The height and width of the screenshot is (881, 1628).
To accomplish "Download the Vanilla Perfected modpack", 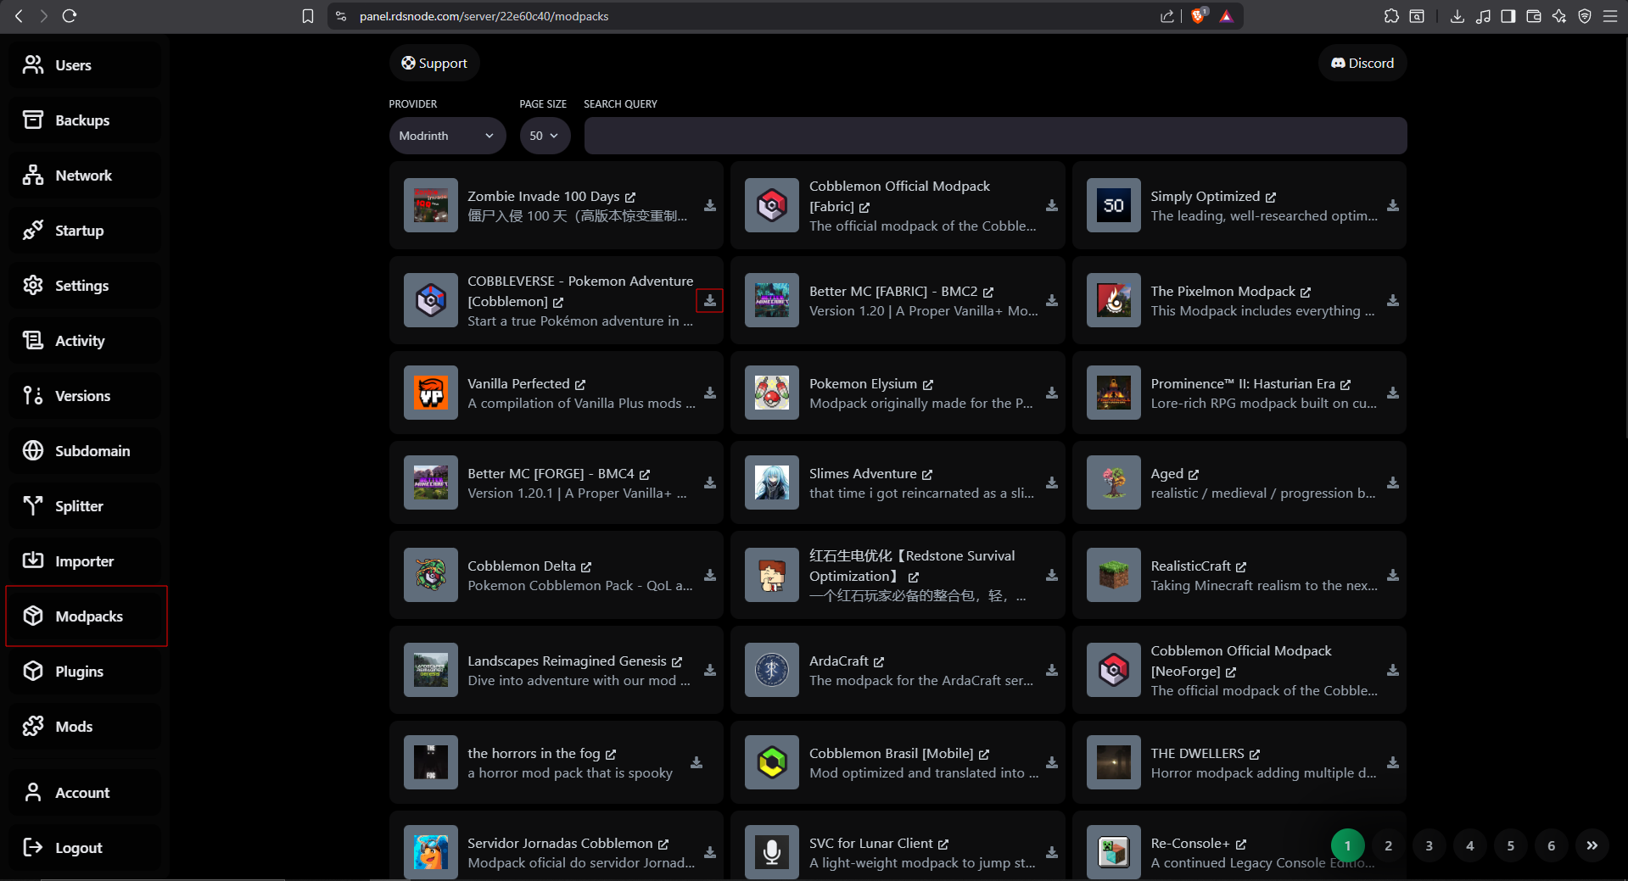I will click(710, 393).
